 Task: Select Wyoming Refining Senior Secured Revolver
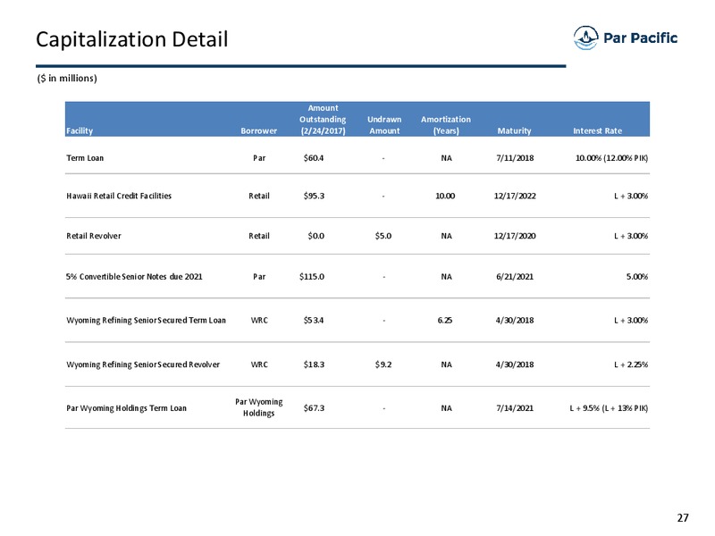pyautogui.click(x=143, y=364)
